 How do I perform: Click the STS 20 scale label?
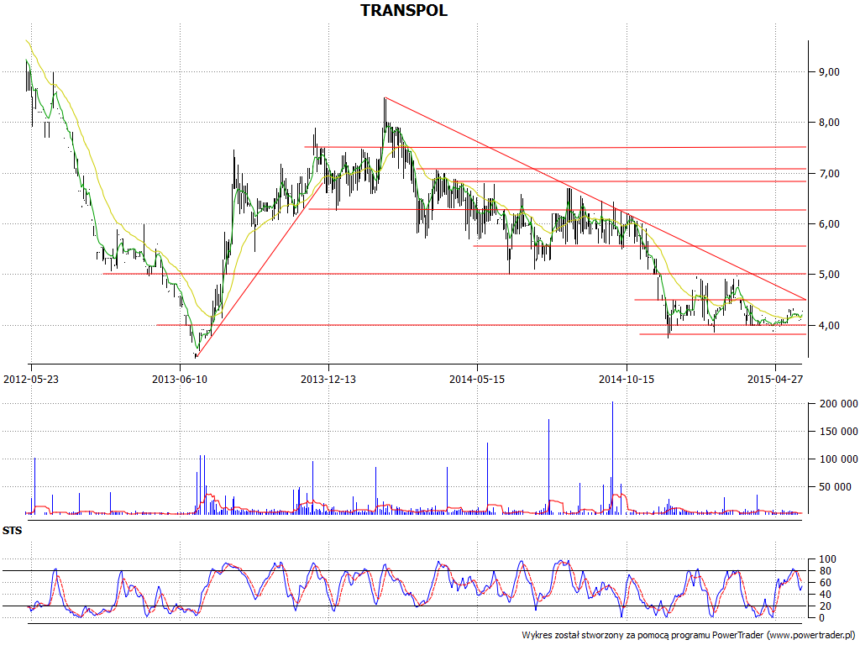[x=825, y=606]
